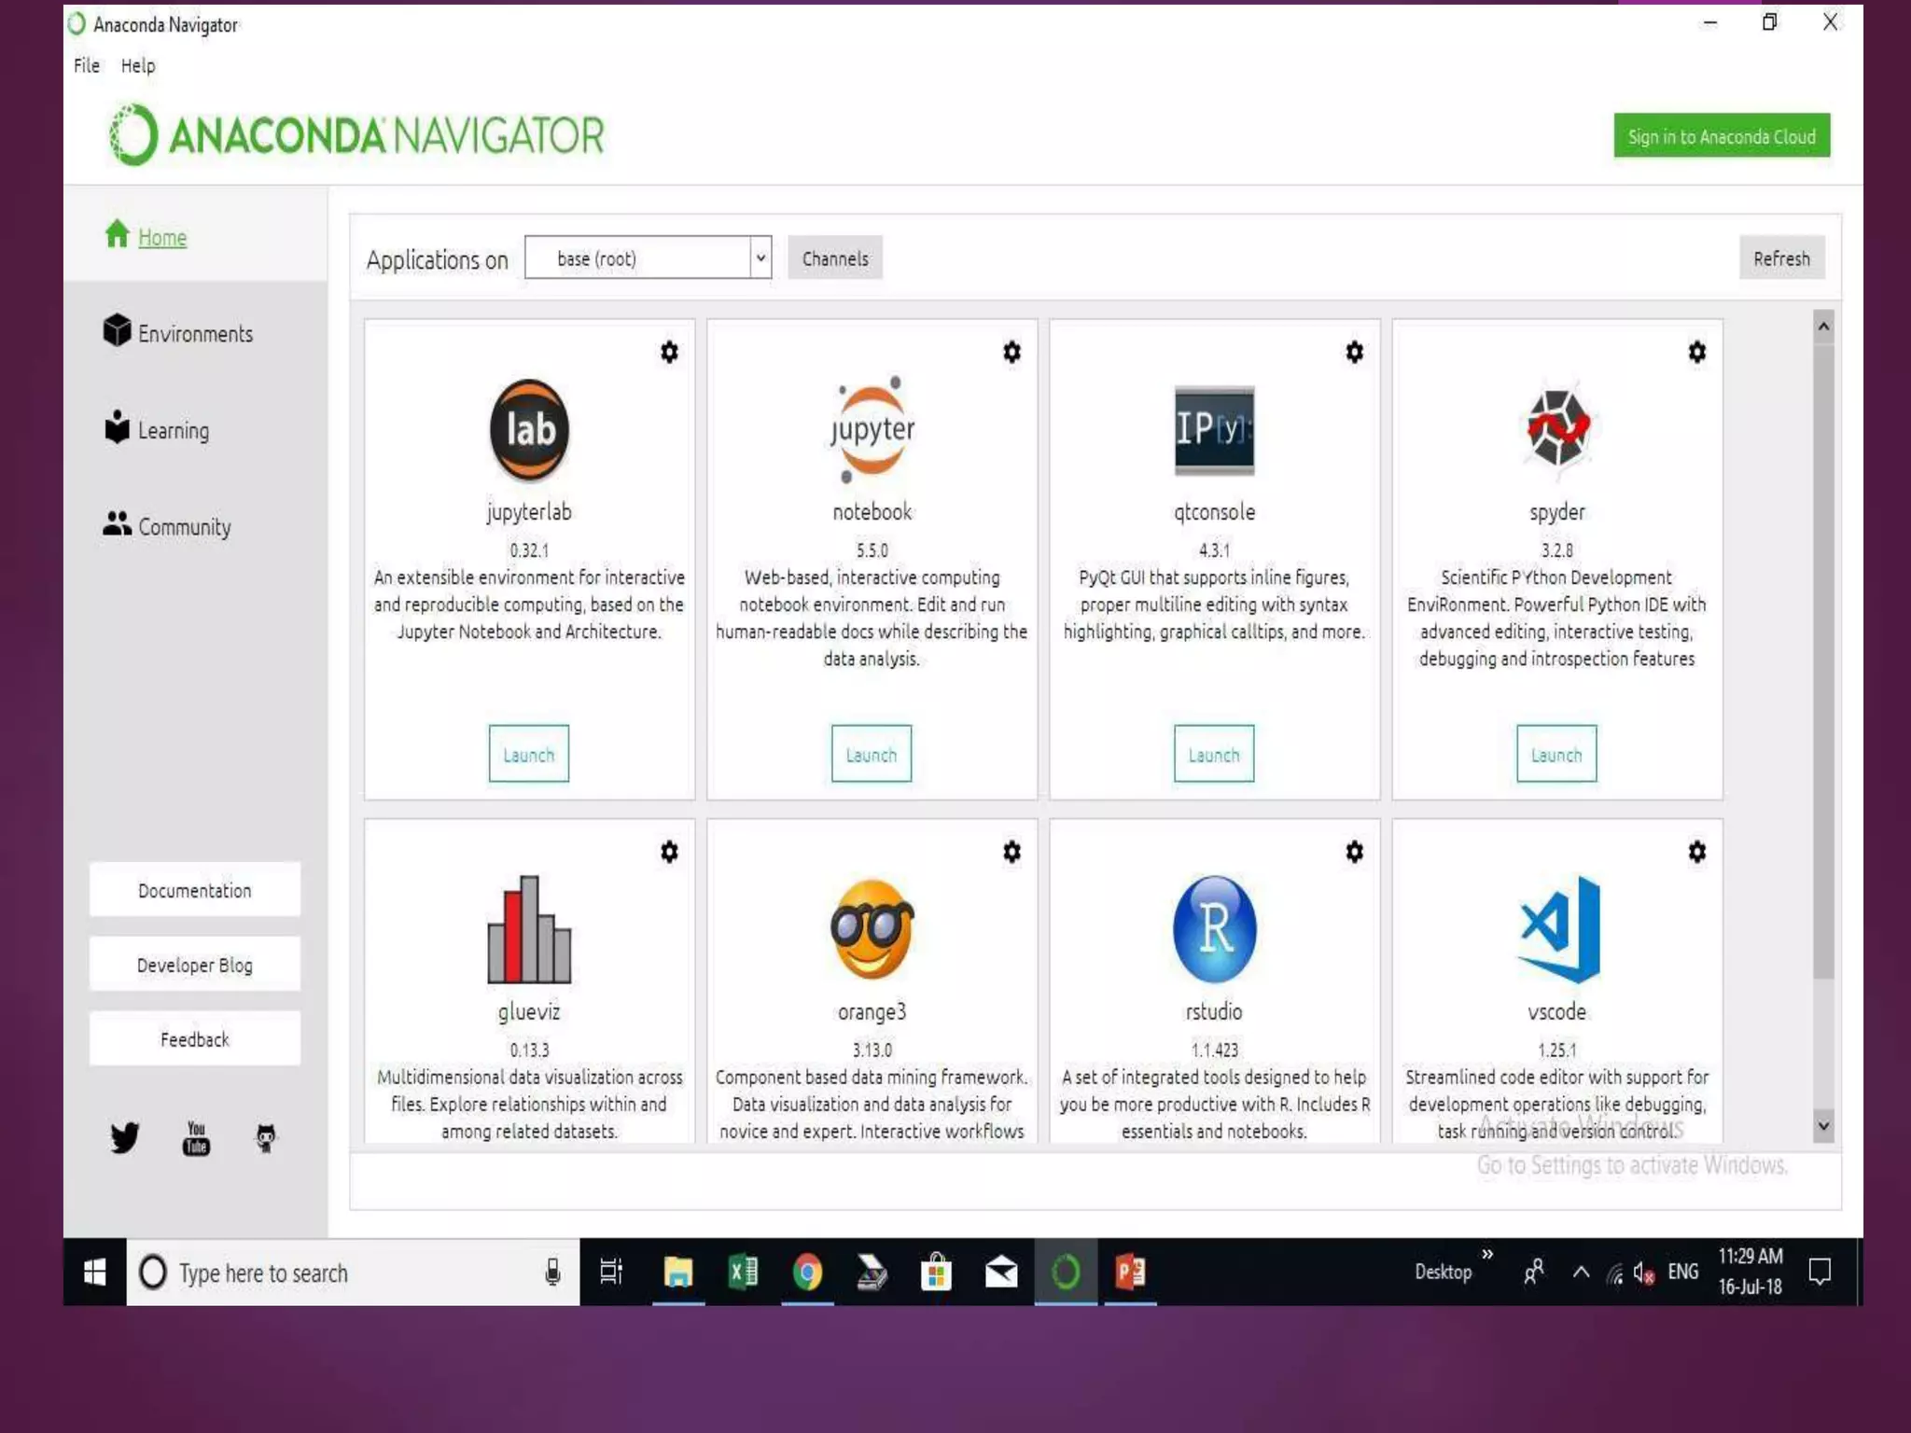Open Chrome from the Windows taskbar
This screenshot has height=1433, width=1911.
[807, 1272]
